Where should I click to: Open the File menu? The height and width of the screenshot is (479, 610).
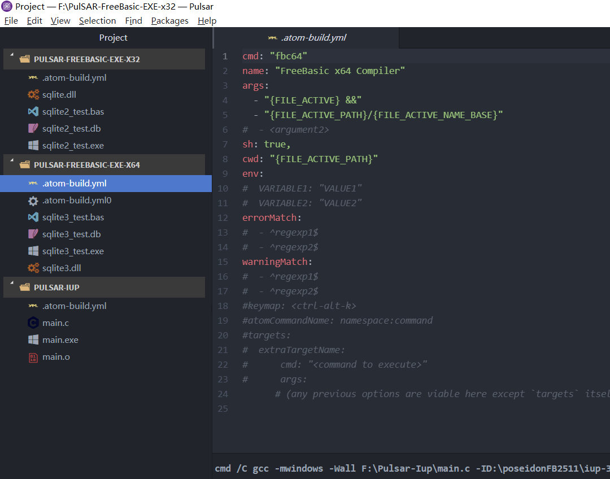[x=11, y=21]
